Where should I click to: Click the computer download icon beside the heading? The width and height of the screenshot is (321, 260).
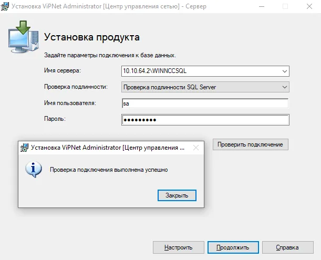(x=23, y=37)
